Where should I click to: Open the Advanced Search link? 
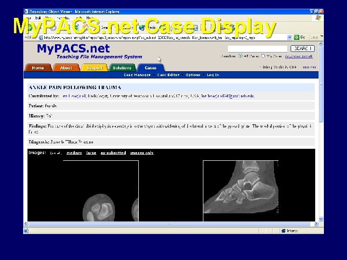[299, 56]
